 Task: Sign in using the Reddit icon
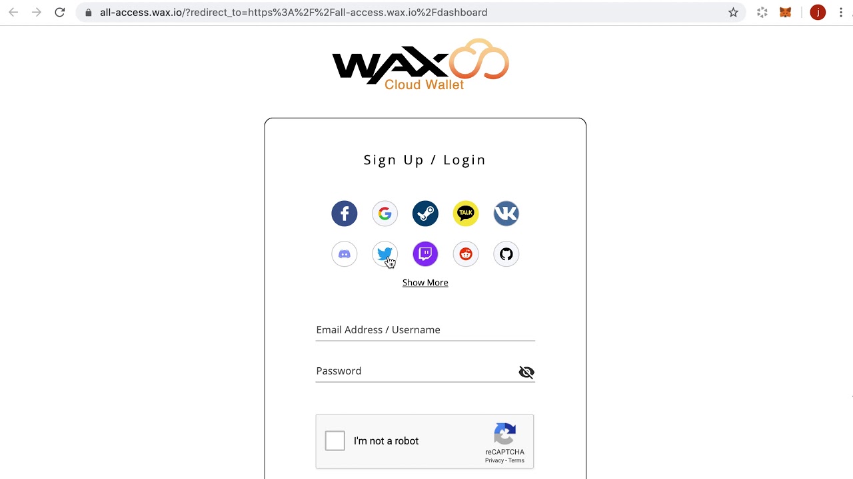point(466,254)
